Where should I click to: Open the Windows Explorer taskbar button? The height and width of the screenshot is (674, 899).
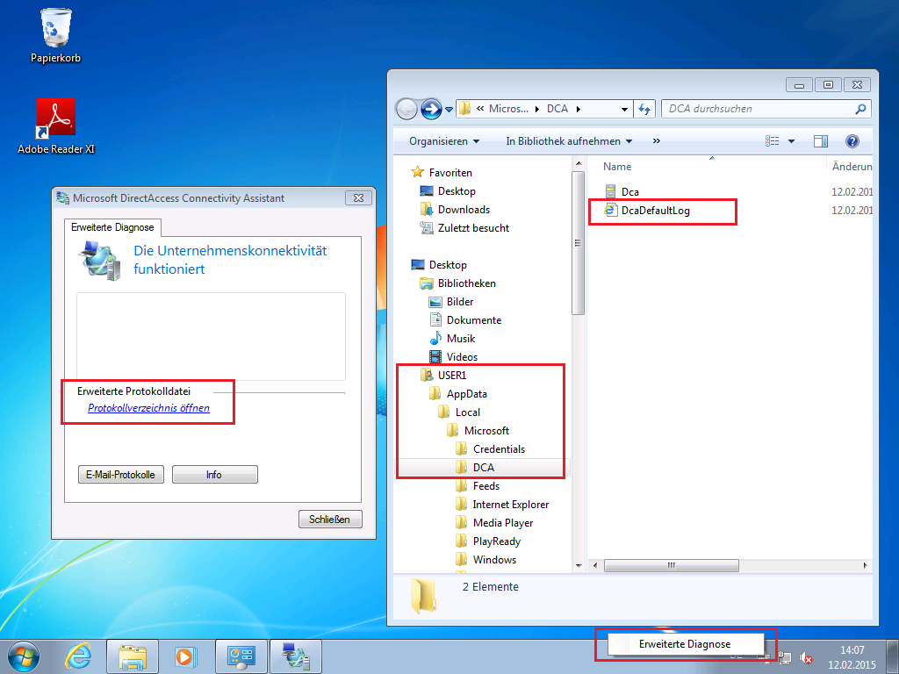tap(133, 656)
